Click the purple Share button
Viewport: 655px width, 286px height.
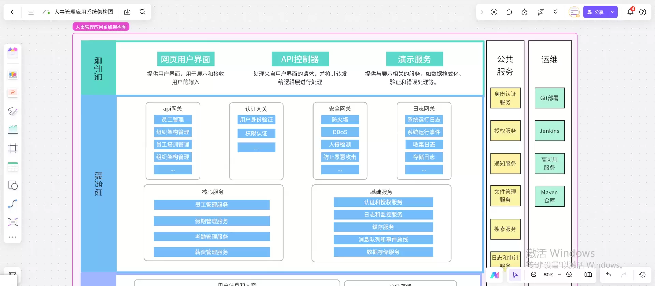coord(596,12)
